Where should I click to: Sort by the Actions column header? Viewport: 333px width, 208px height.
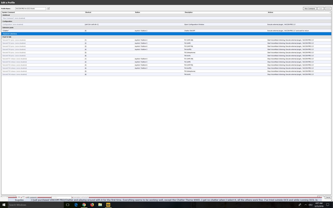tap(270, 12)
